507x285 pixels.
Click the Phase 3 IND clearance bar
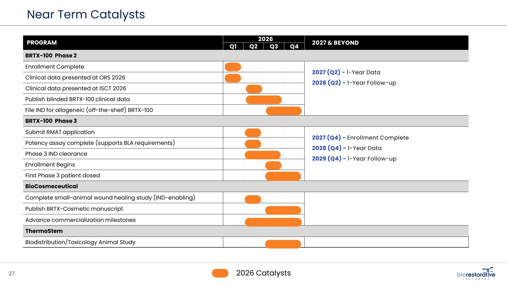[x=263, y=155]
